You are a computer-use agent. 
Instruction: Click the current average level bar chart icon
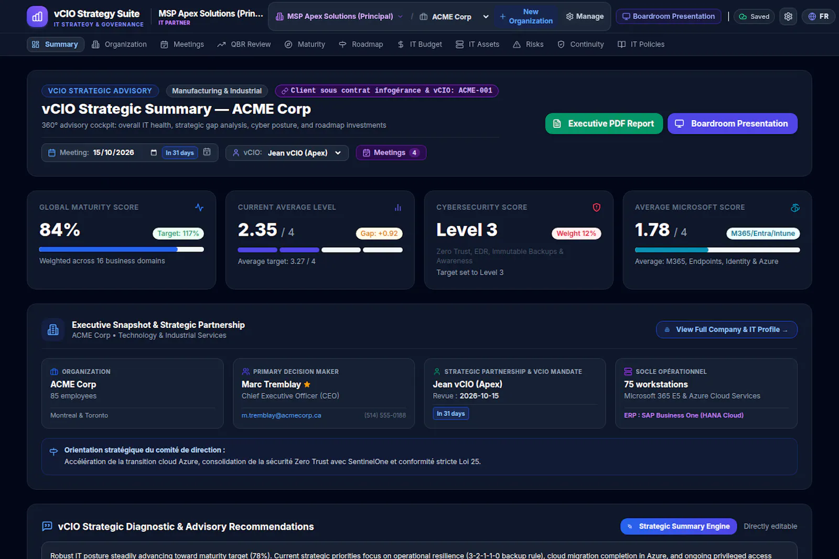click(x=398, y=207)
